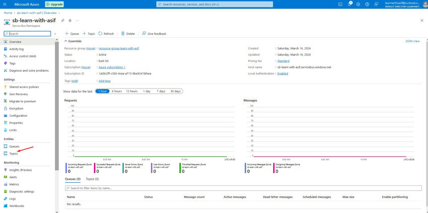This screenshot has width=428, height=213.
Task: Collapse the Essentials section
Action: 66,41
